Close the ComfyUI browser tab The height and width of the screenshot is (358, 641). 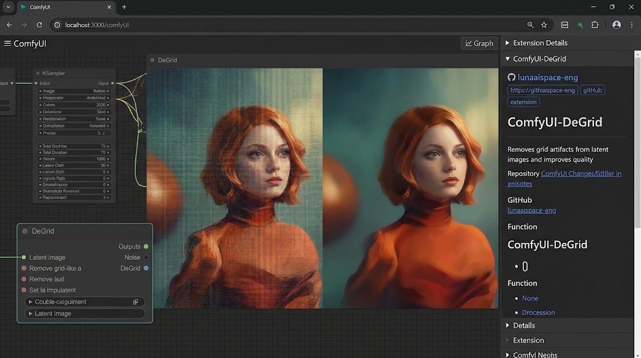click(109, 7)
